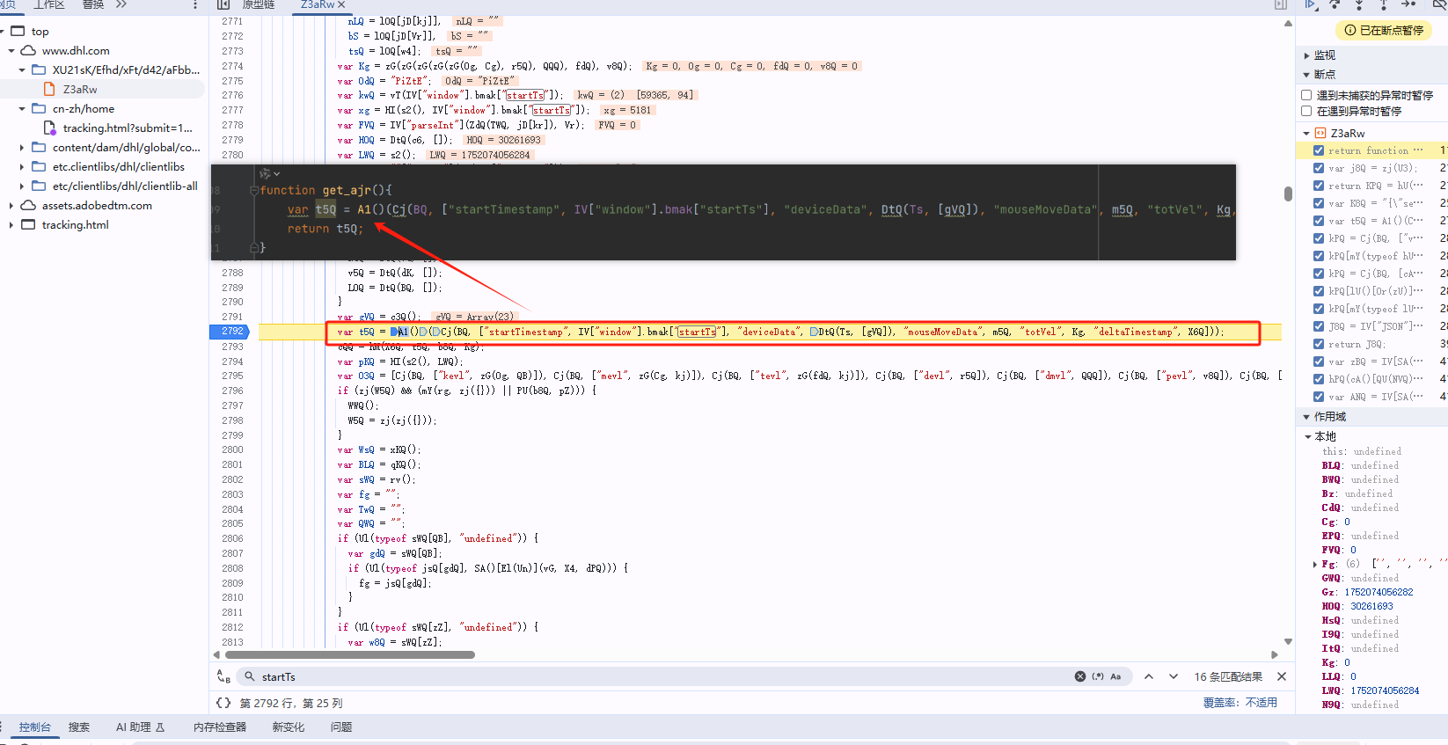1448x745 pixels.
Task: Open the three-dot navigator options menu
Action: 195,4
